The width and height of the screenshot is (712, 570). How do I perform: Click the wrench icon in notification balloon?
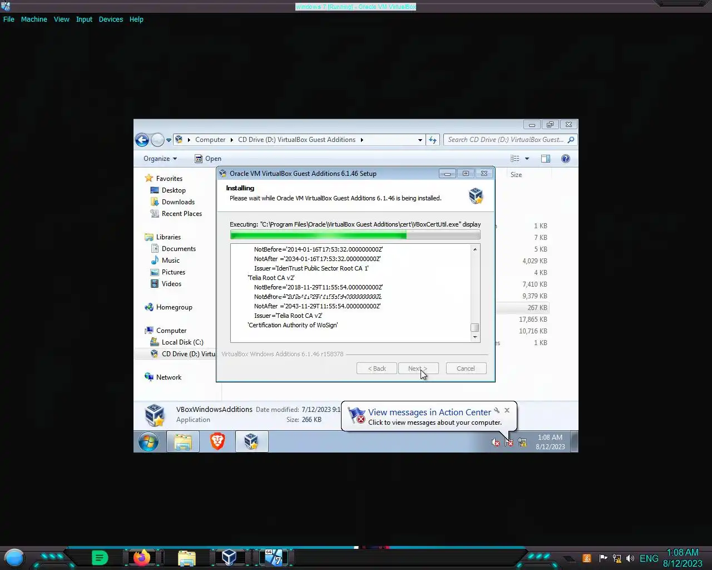point(497,410)
